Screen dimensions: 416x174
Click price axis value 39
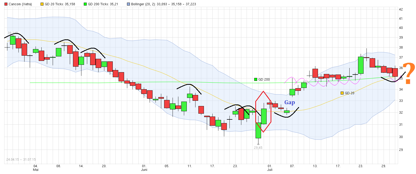tap(401, 38)
